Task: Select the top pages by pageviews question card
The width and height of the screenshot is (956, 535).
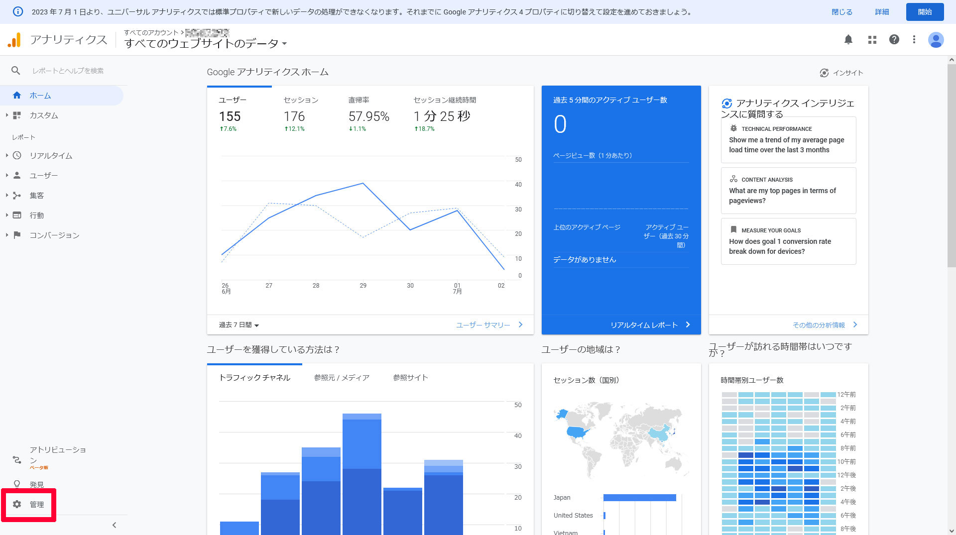Action: [x=788, y=191]
